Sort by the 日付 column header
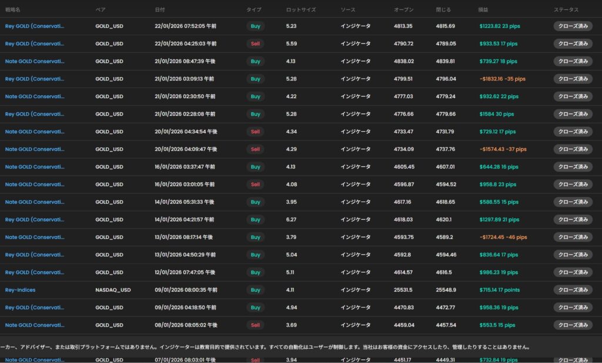This screenshot has height=363, width=602. tap(160, 10)
